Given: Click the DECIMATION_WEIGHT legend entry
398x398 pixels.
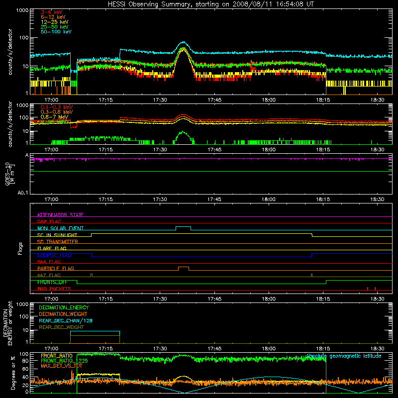Looking at the screenshot, I should click(63, 314).
